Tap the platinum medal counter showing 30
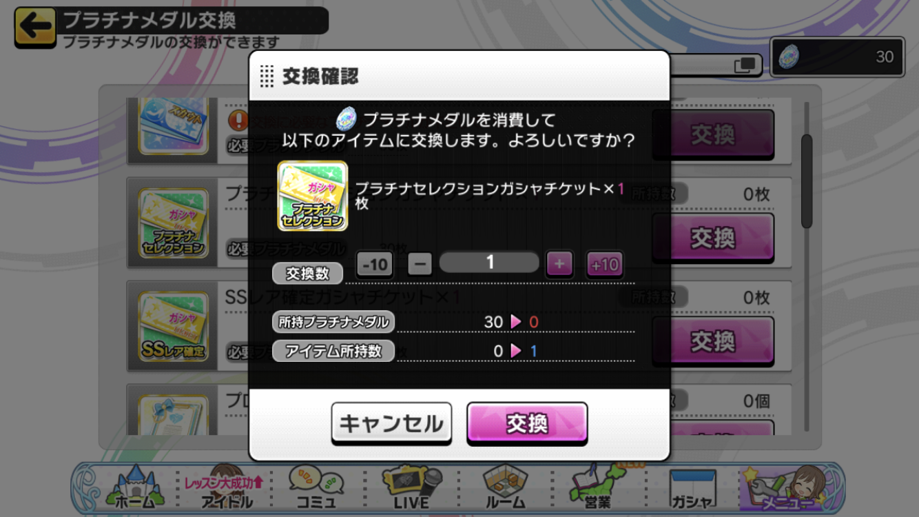The image size is (919, 517). [x=837, y=57]
